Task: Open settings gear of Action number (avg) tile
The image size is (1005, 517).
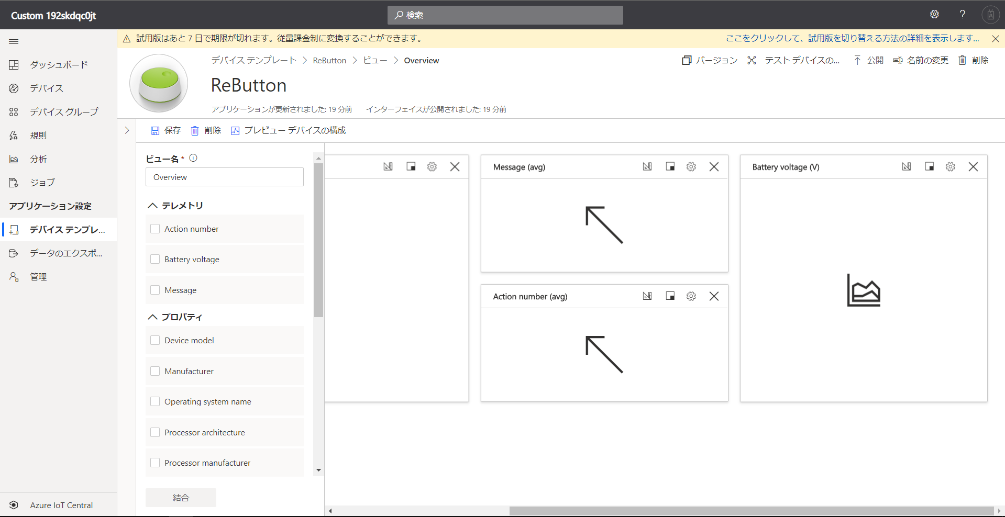Action: pyautogui.click(x=691, y=296)
